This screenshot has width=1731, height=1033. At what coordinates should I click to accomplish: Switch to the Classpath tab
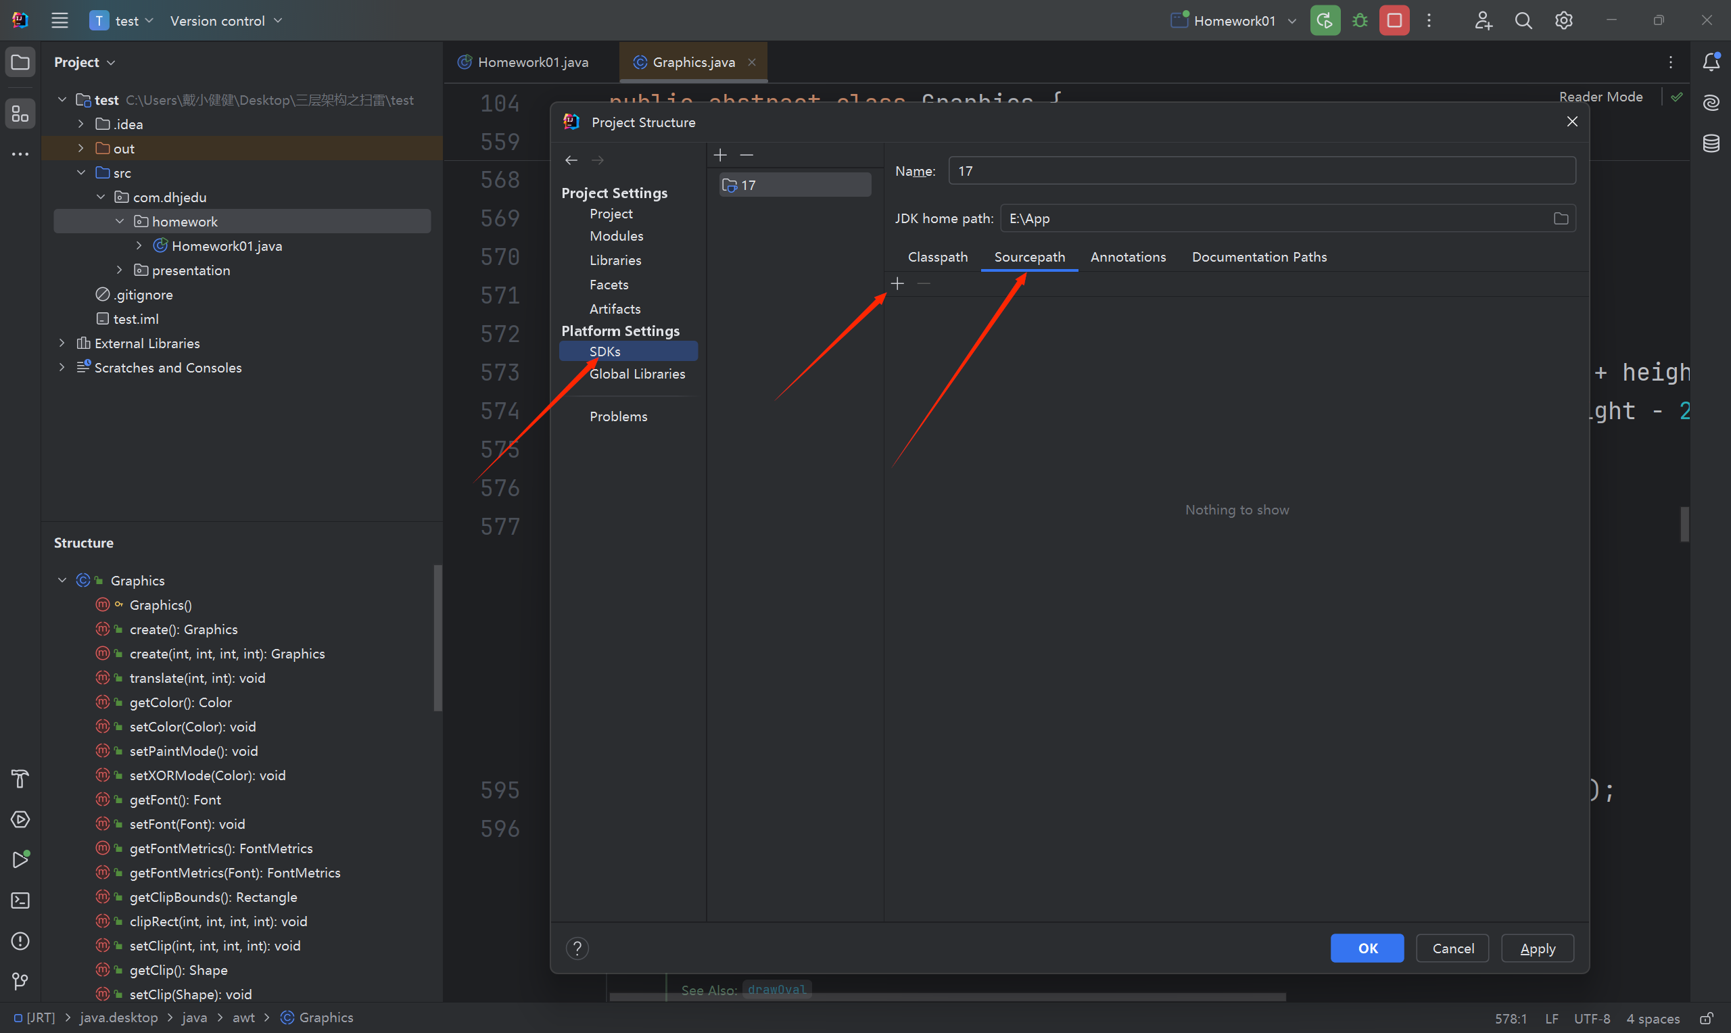click(937, 257)
